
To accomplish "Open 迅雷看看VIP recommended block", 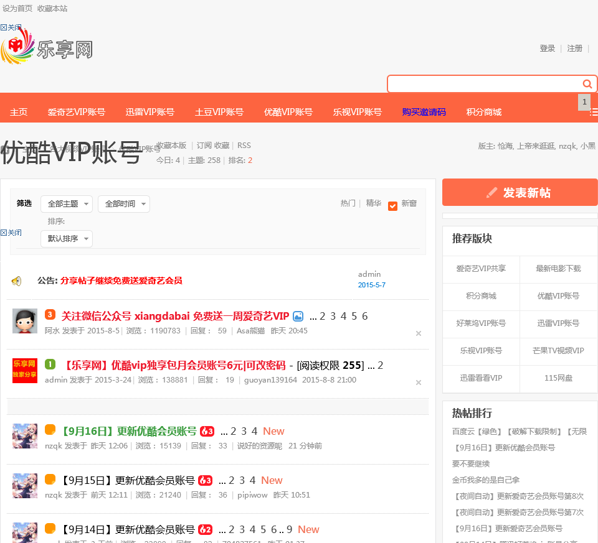I will (x=481, y=378).
